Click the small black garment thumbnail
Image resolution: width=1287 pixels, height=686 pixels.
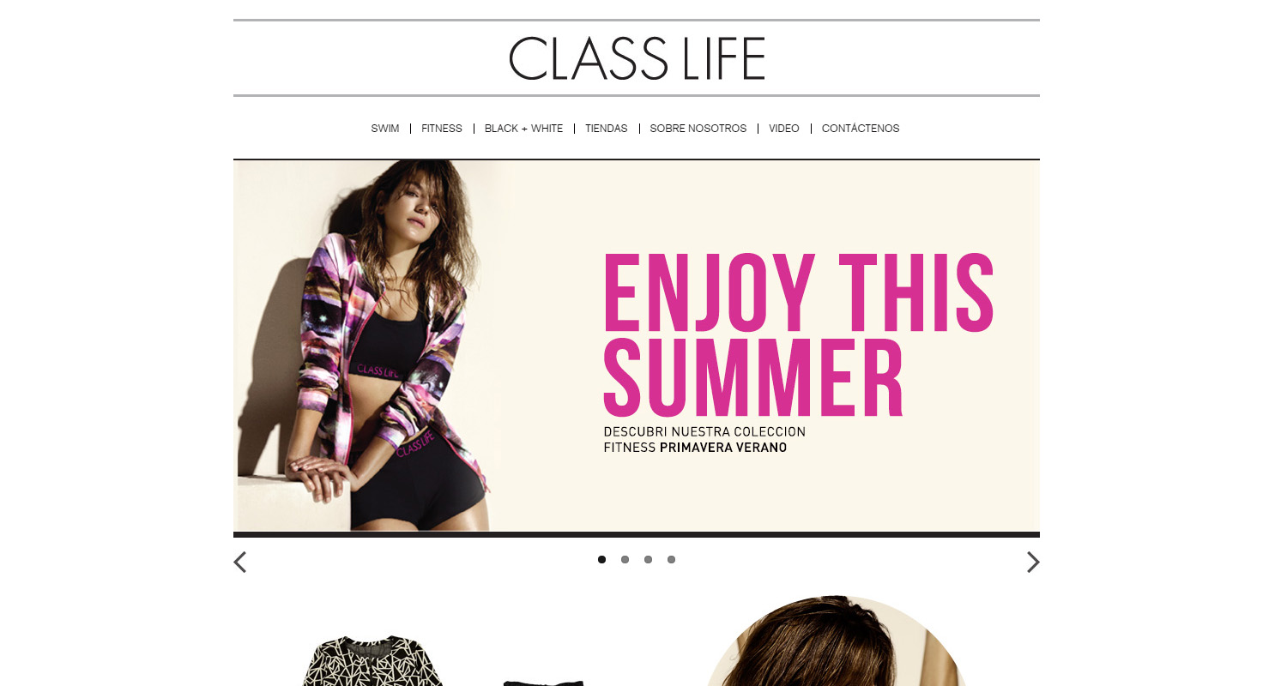(543, 683)
